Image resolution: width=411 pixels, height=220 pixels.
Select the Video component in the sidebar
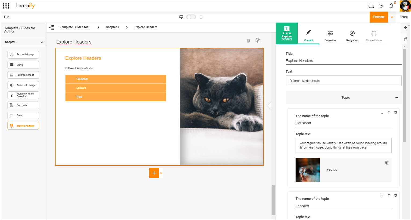point(23,65)
